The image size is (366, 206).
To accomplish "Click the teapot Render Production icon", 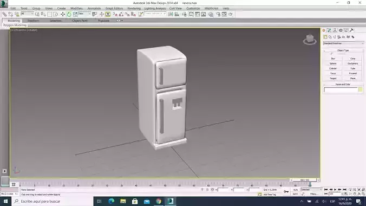I will [231, 14].
